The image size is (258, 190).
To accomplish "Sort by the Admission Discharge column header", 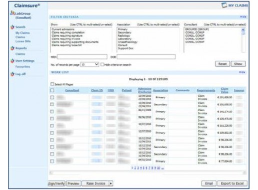I will click(144, 90).
